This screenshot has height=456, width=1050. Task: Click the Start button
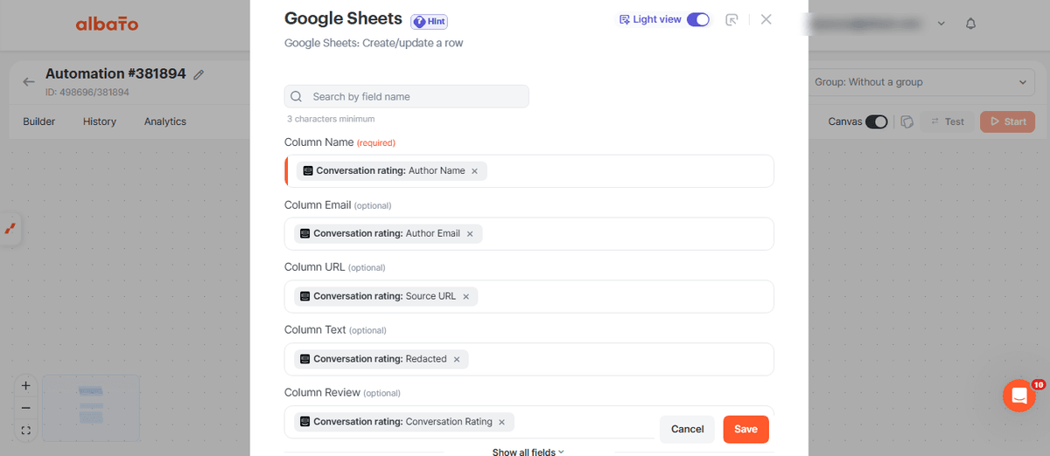pyautogui.click(x=1008, y=121)
